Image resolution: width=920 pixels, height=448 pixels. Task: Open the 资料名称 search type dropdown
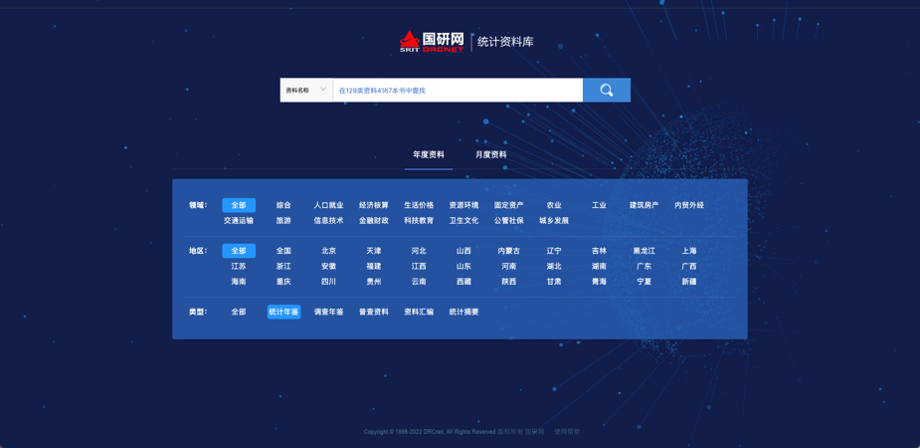coord(306,91)
